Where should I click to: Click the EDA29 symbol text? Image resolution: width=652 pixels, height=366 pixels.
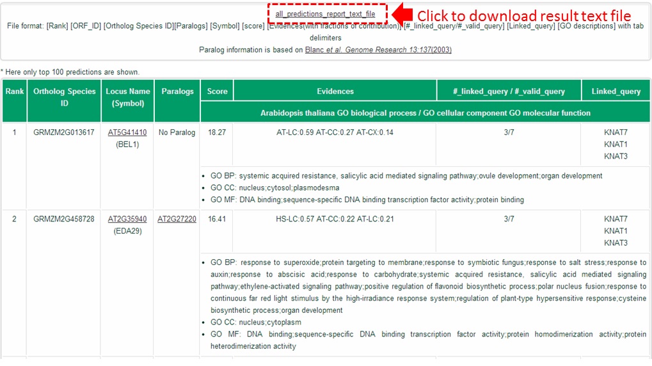pos(127,231)
